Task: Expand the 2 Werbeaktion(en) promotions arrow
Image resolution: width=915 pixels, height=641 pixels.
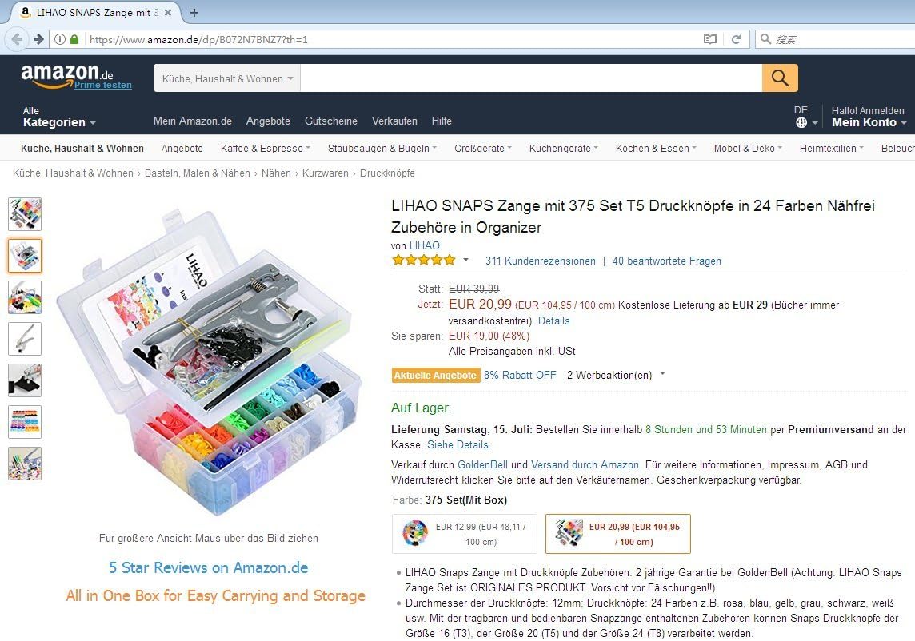Action: coord(662,374)
